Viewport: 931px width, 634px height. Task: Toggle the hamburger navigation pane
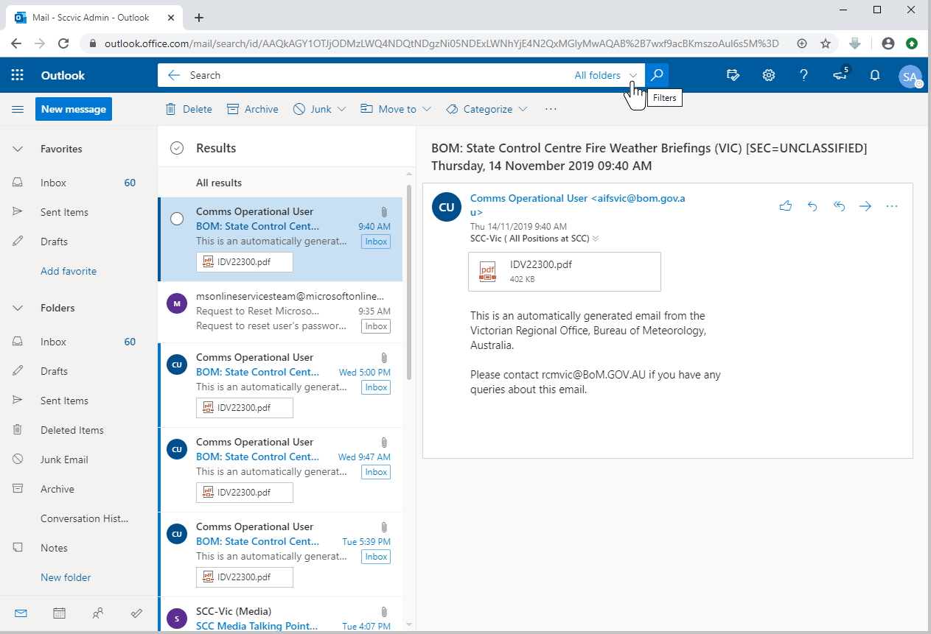click(18, 109)
